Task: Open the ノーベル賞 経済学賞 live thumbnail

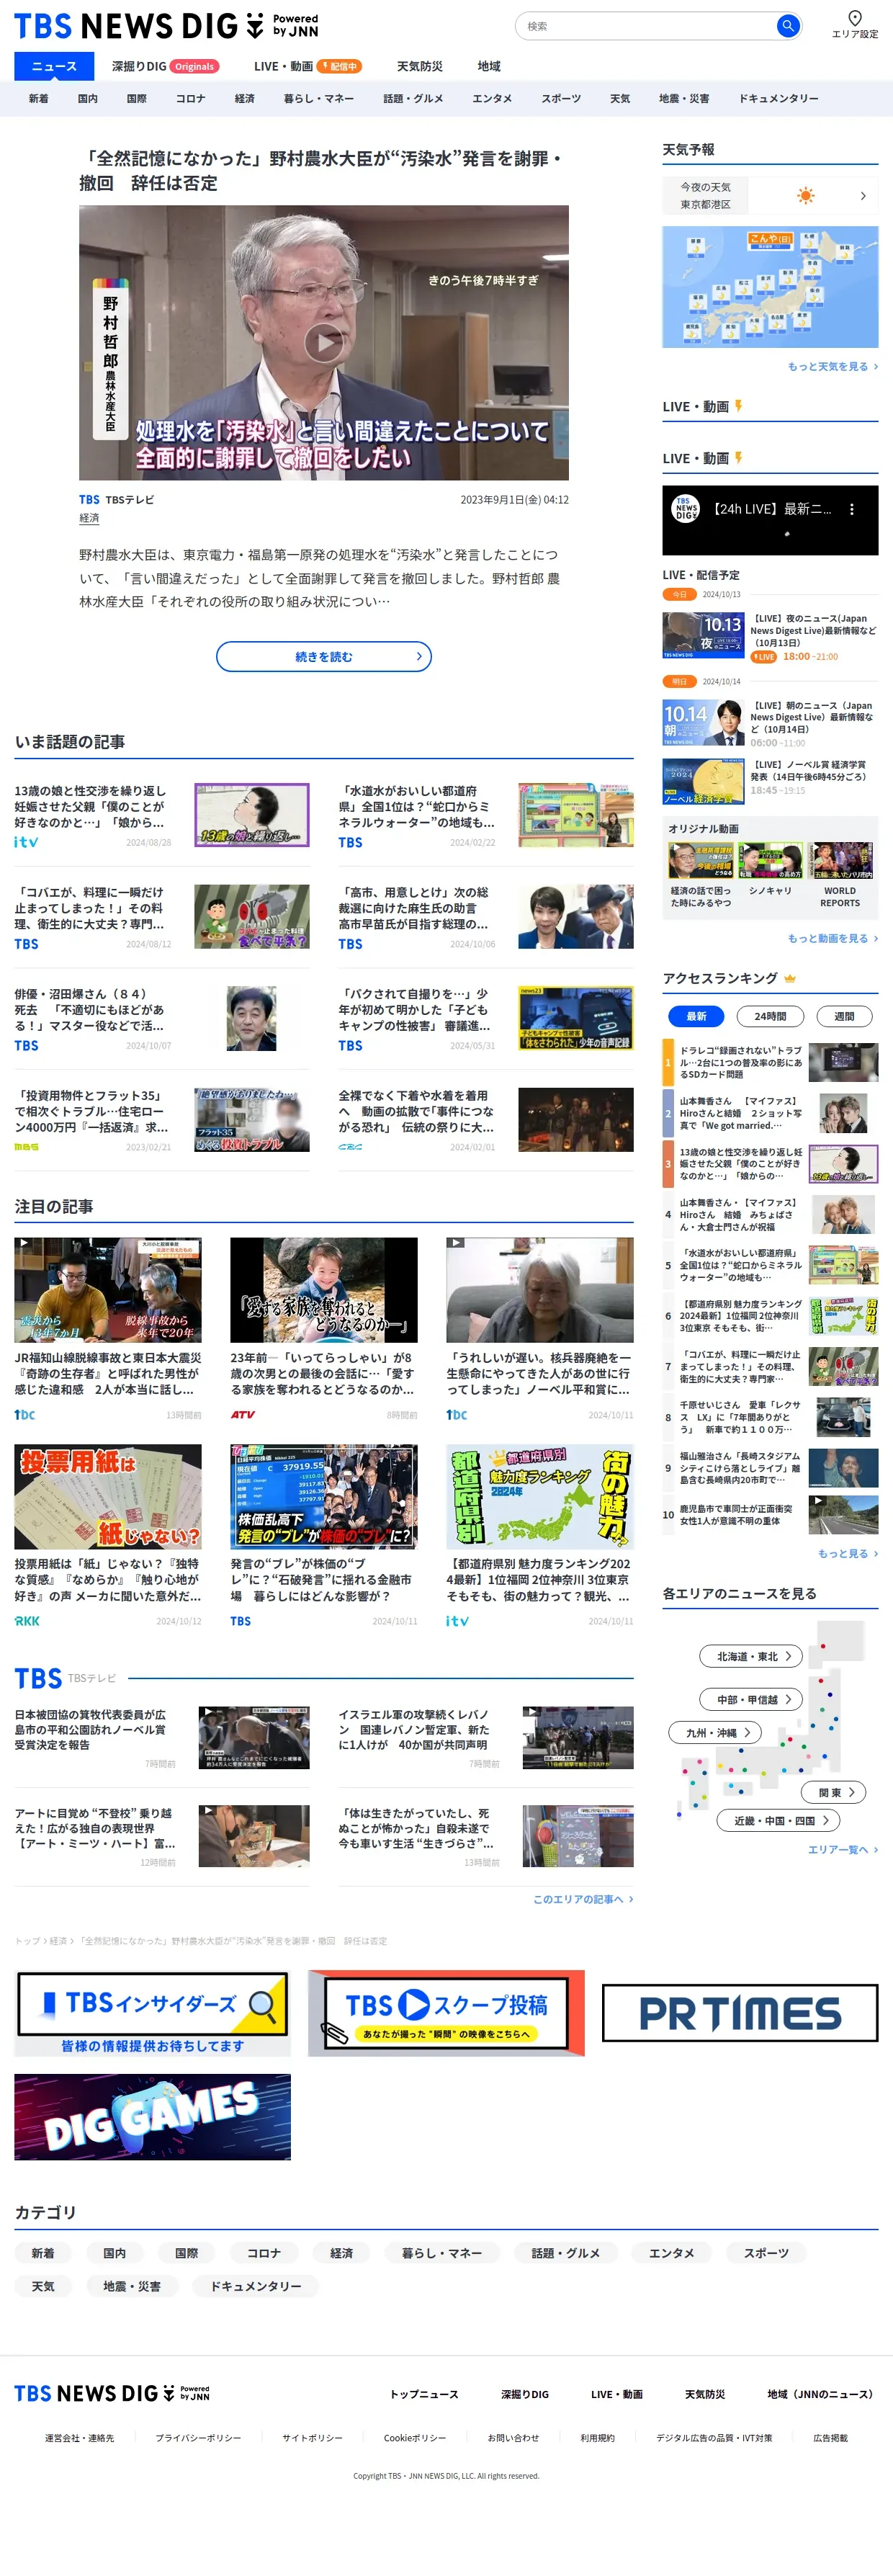Action: (x=703, y=781)
